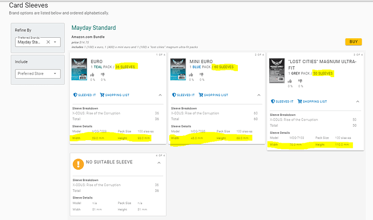Image resolution: width=373 pixels, height=220 pixels.
Task: Click the MINI EURO card title
Action: click(201, 61)
